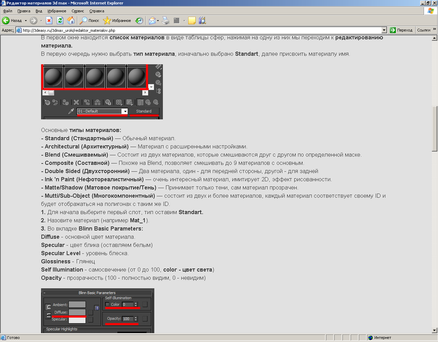
Task: Print the page with printer icon
Action: [166, 21]
